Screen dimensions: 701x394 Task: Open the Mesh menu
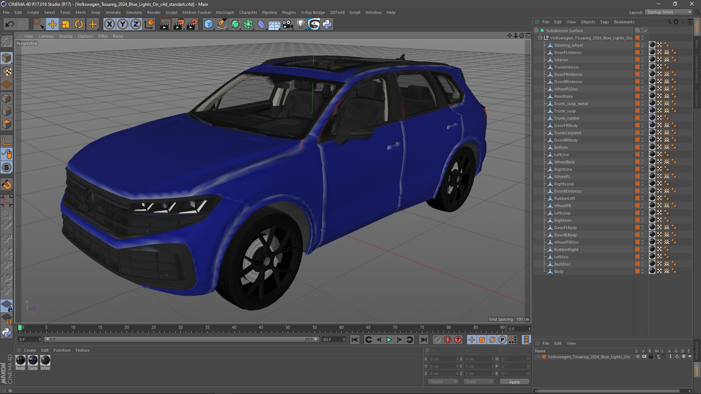[81, 12]
